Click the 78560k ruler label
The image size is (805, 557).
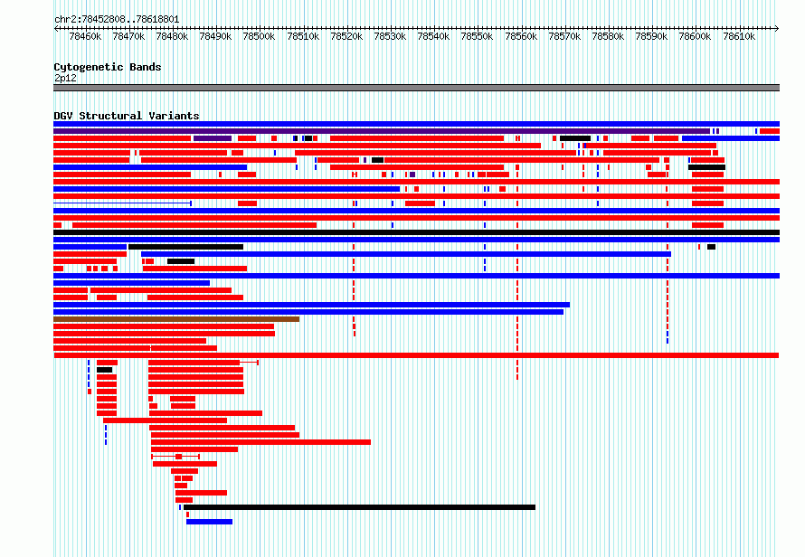pyautogui.click(x=521, y=36)
